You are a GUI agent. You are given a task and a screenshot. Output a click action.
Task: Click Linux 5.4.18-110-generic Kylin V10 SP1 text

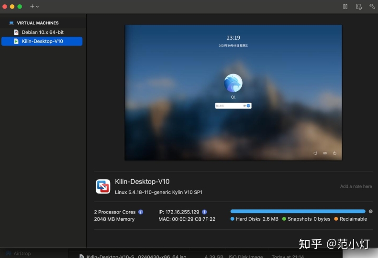159,192
